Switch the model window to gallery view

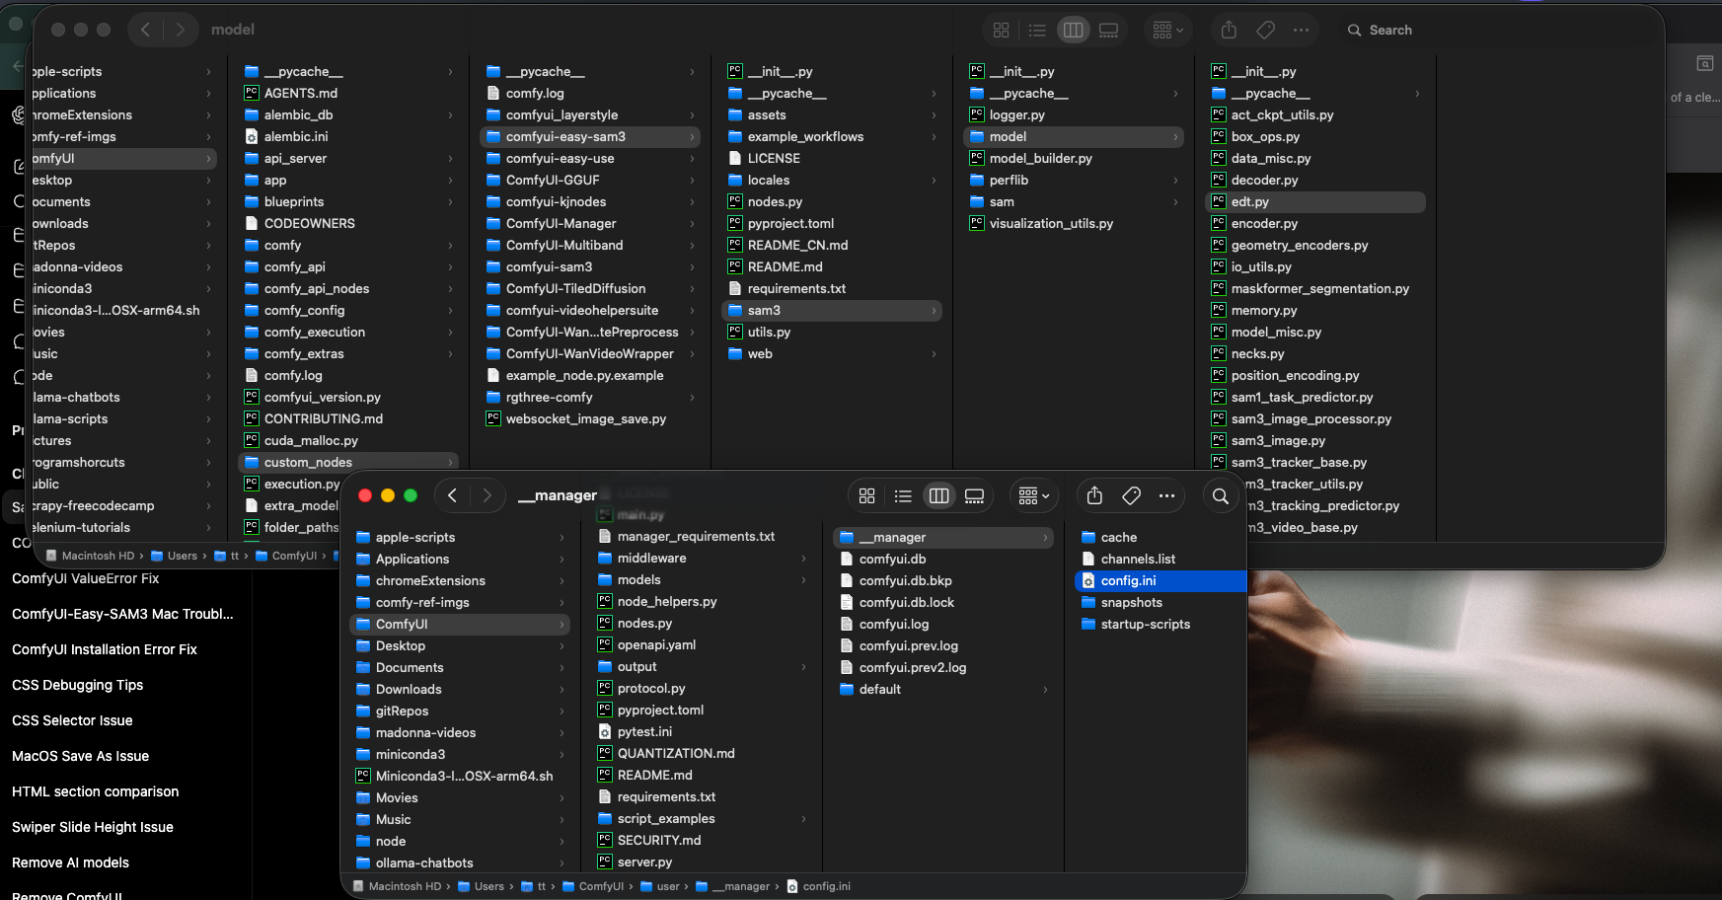1108,30
